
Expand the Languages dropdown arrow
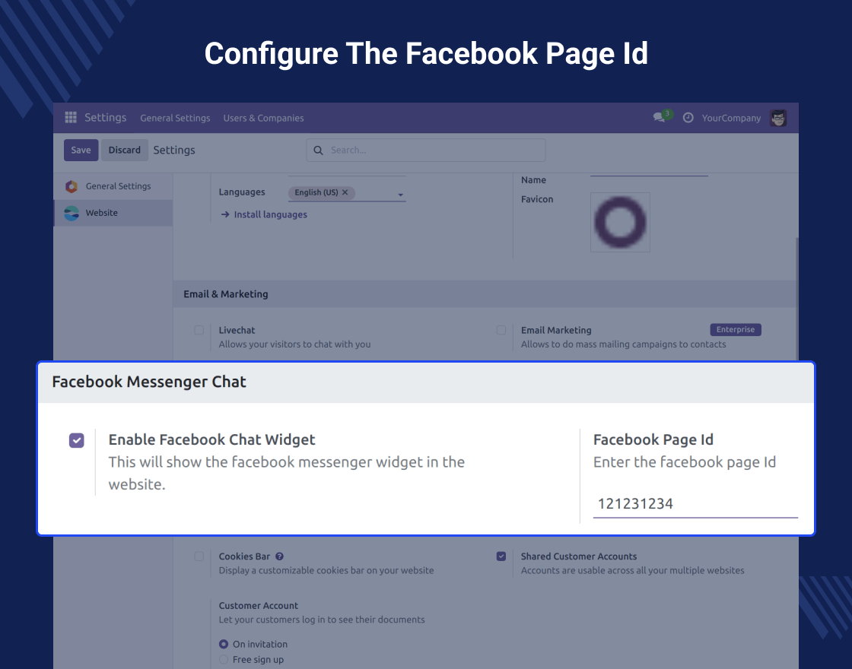point(400,195)
